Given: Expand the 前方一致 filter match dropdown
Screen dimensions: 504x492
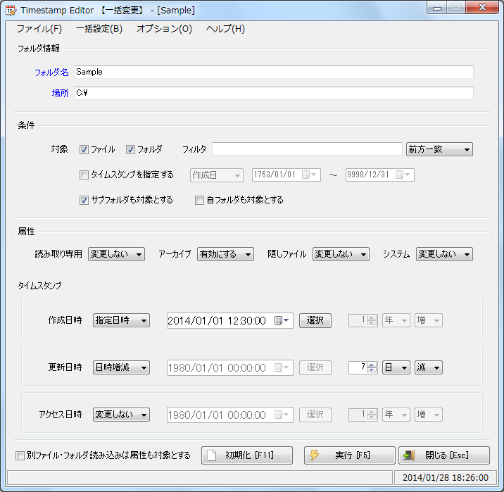Looking at the screenshot, I should pyautogui.click(x=439, y=149).
